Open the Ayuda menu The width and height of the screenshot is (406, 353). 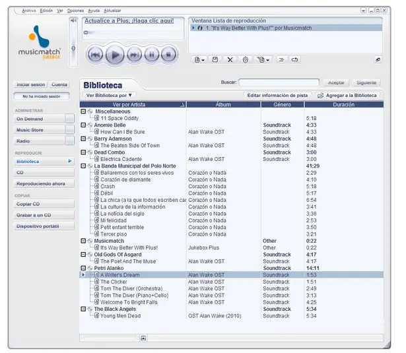coord(94,11)
